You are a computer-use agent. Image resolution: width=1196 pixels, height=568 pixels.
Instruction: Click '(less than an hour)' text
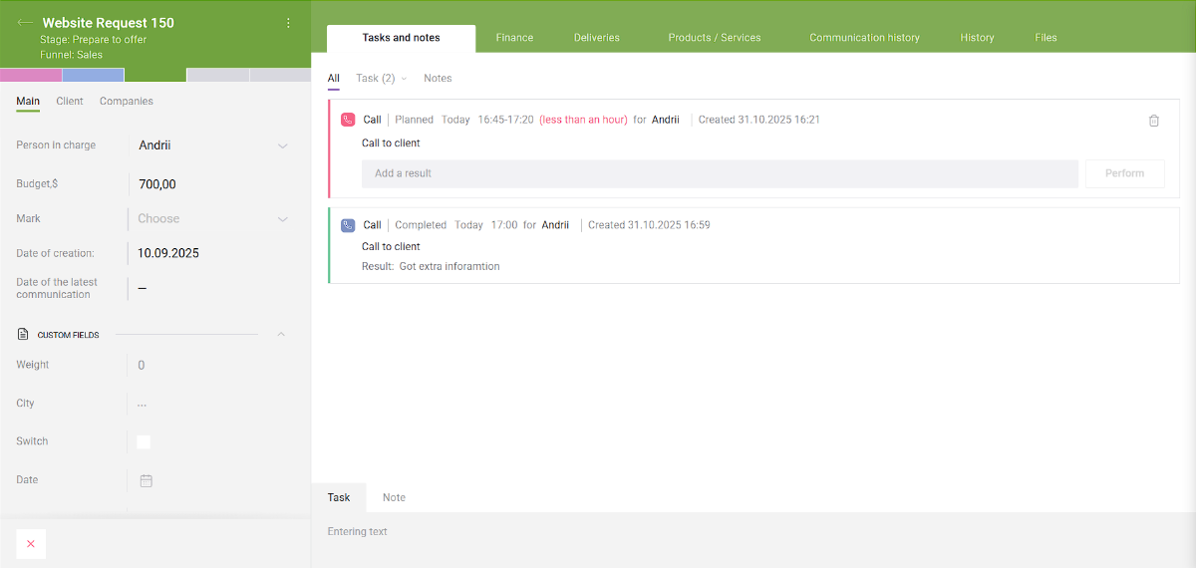click(x=584, y=120)
